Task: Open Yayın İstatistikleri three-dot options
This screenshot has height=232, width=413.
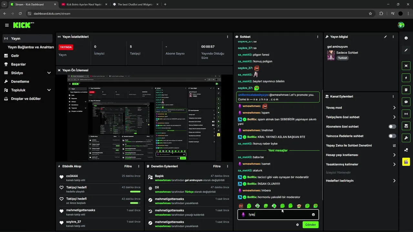Action: (227, 37)
